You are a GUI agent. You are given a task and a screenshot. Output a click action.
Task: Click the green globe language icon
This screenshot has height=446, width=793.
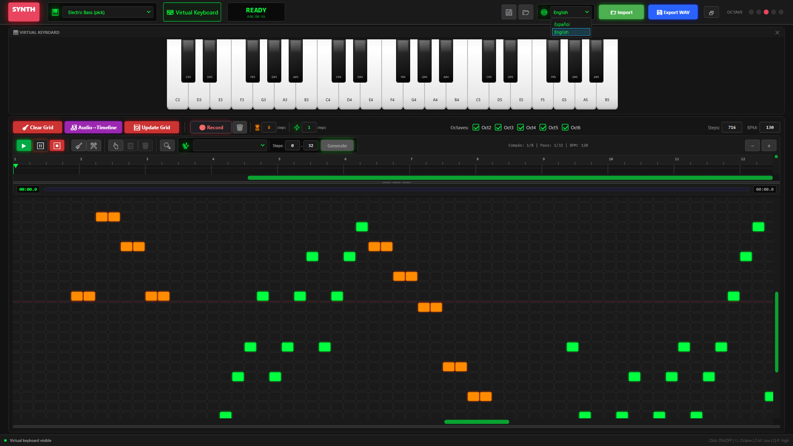coord(544,12)
